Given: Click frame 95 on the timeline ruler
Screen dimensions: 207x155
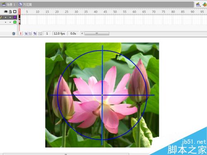Looking at the screenshot, I should pyautogui.click(x=202, y=12).
